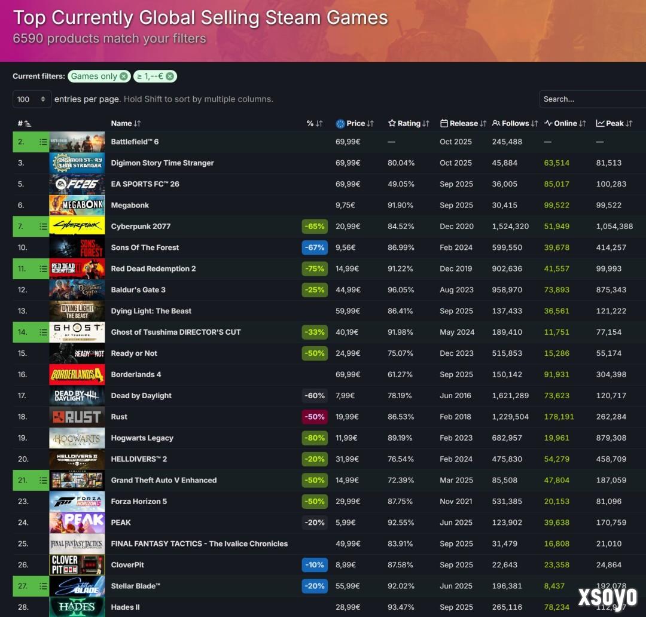Sort the table by Rating column
The image size is (646, 617).
coord(409,124)
